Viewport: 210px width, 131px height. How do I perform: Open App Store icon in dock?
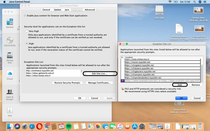point(135,126)
